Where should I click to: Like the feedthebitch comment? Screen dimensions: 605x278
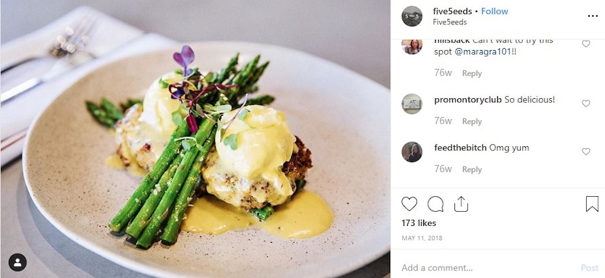586,152
